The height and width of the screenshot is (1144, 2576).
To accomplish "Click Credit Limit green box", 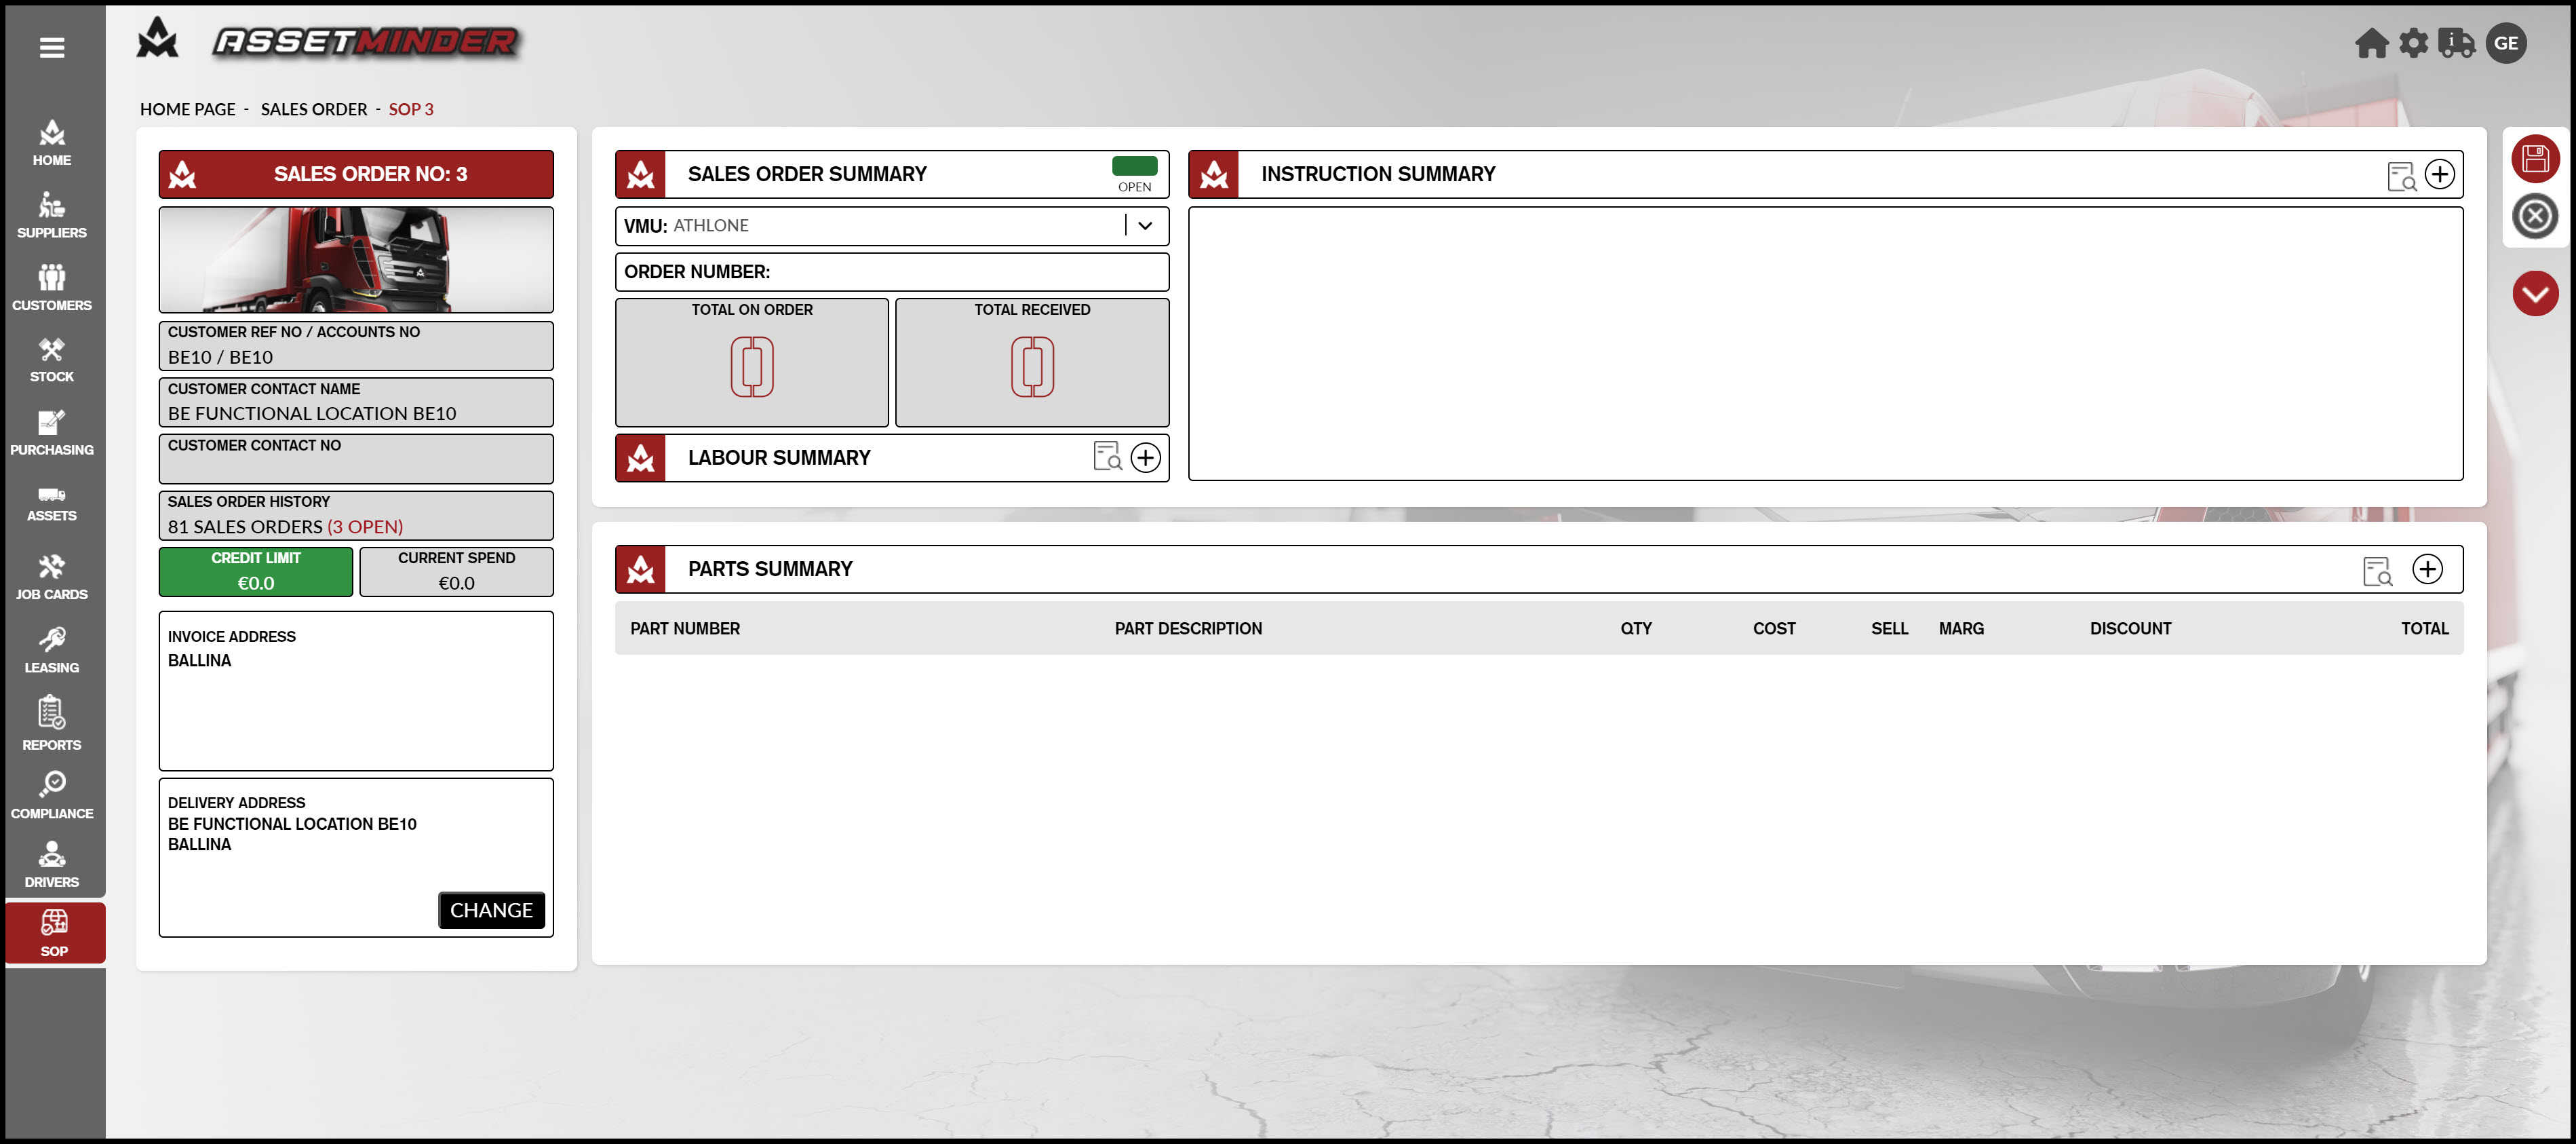I will 256,572.
